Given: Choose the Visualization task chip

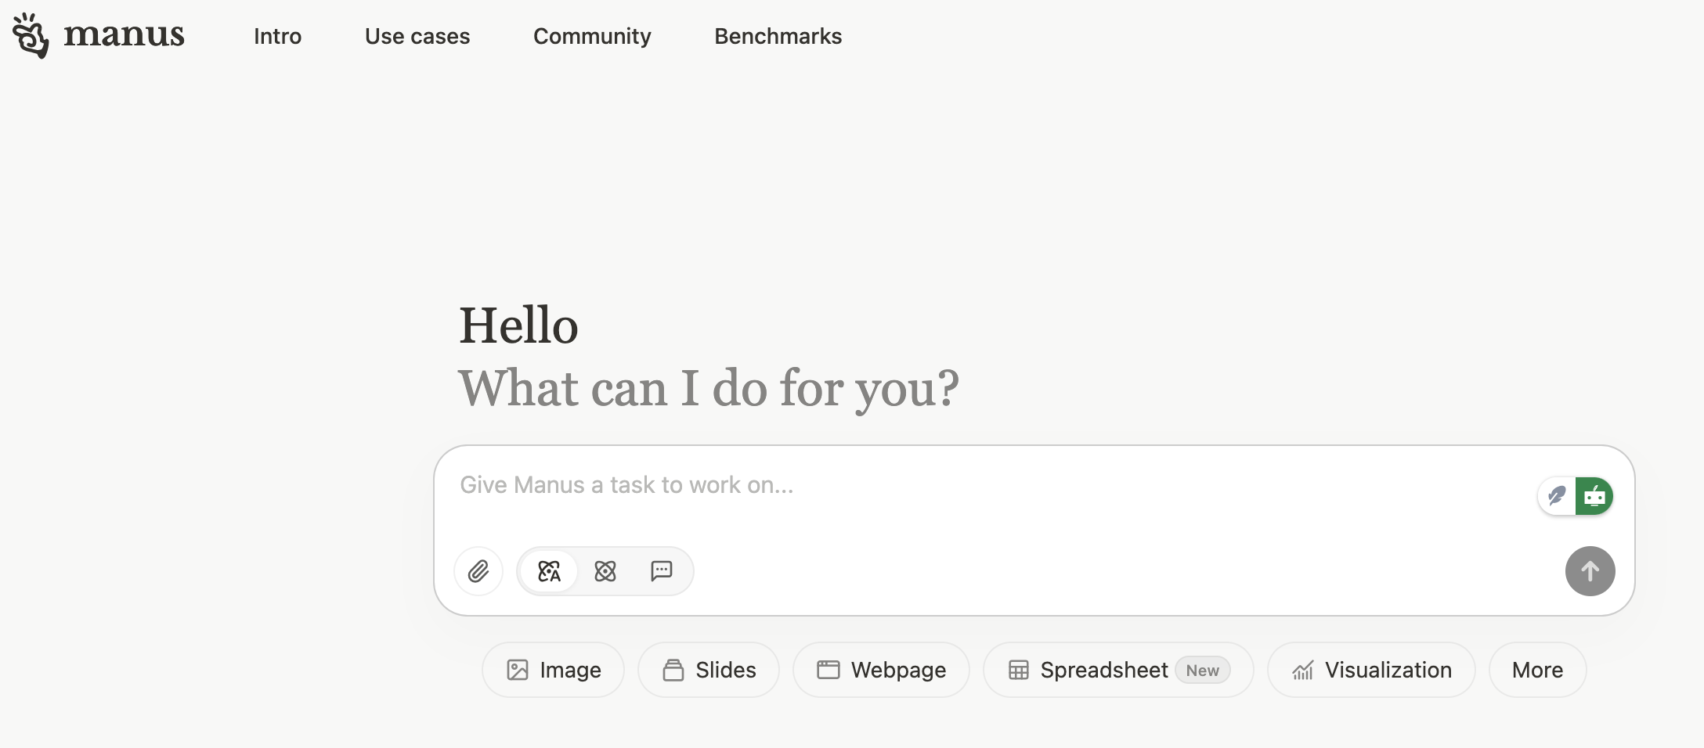Looking at the screenshot, I should coord(1371,670).
